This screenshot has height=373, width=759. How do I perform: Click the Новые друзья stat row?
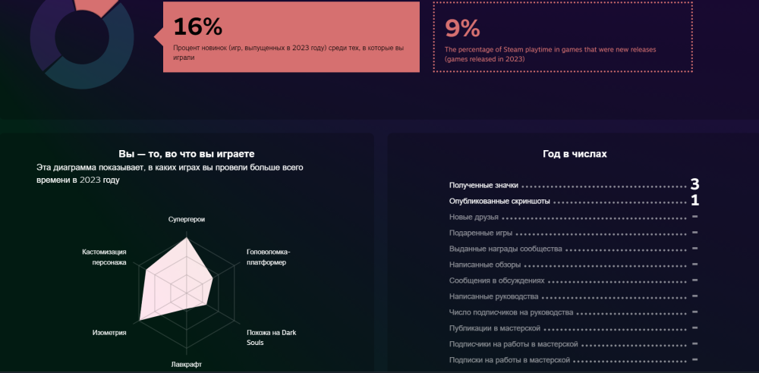474,218
